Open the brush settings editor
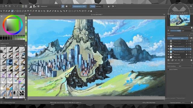 point(35,6)
